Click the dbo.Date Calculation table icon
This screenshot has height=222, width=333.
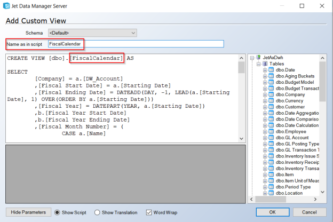click(271, 125)
